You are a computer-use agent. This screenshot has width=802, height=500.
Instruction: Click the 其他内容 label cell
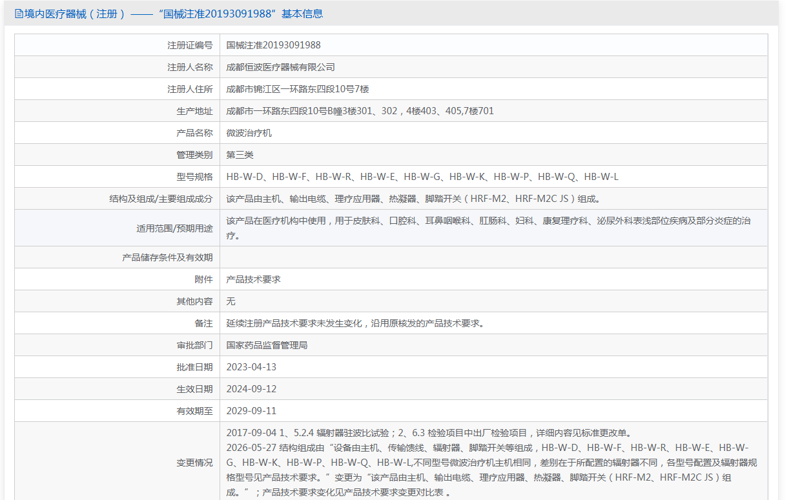[118, 301]
